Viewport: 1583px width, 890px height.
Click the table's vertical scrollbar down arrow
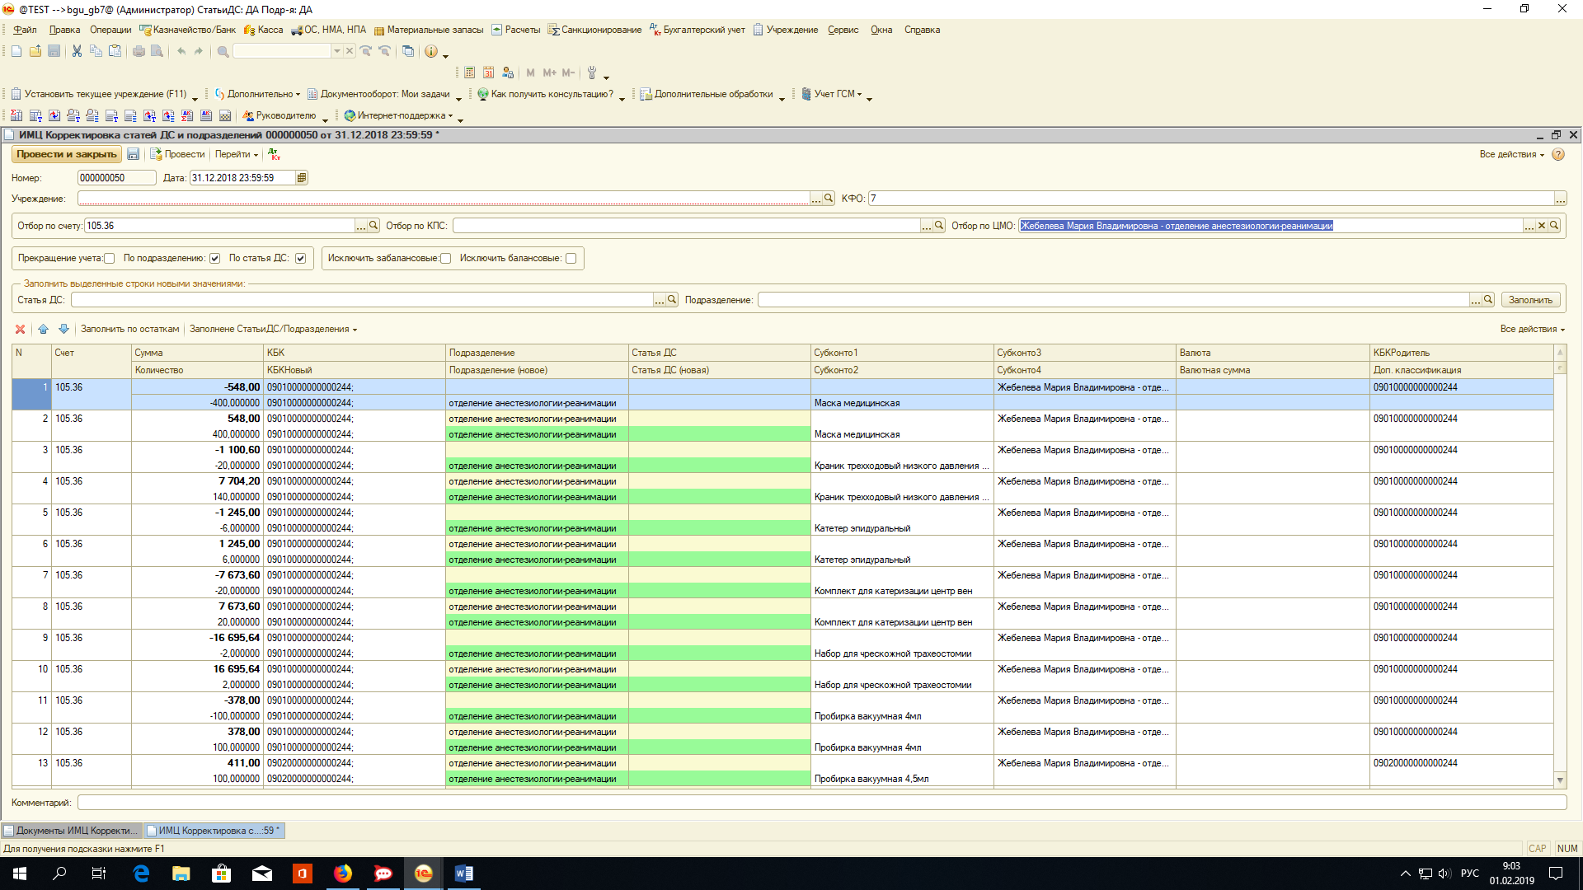coord(1560,780)
